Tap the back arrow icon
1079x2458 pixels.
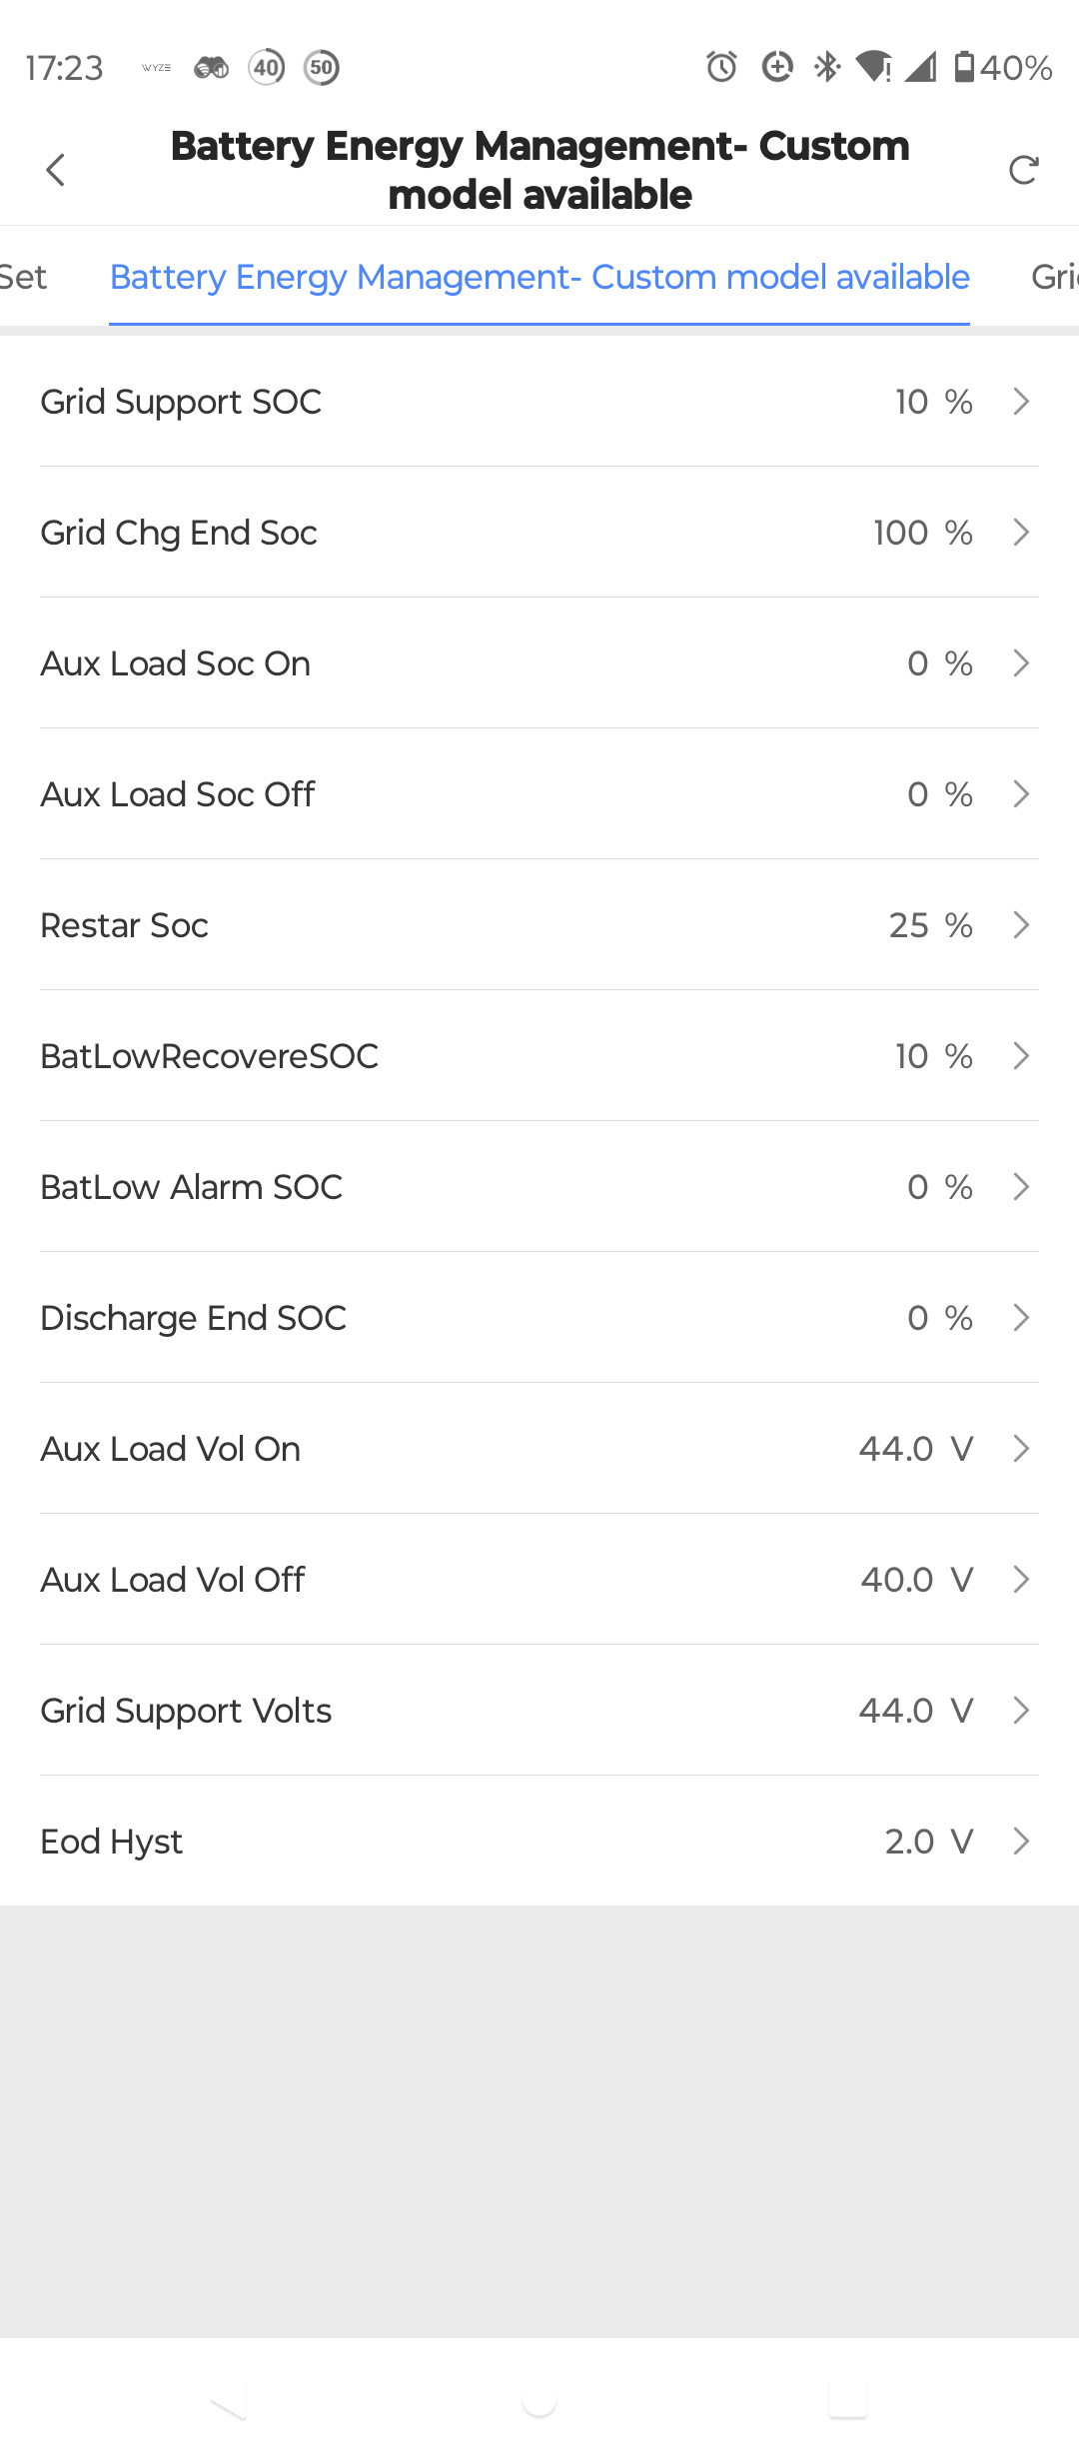(x=56, y=170)
